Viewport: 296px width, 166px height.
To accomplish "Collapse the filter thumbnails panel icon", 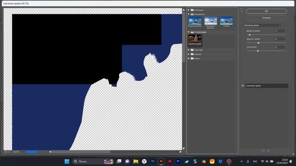I will [x=241, y=10].
